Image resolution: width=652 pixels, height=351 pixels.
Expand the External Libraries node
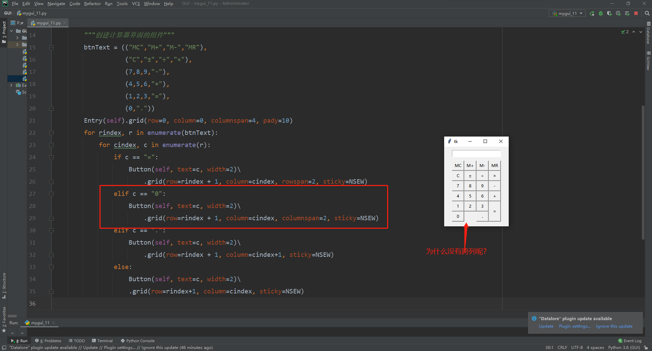pyautogui.click(x=12, y=85)
